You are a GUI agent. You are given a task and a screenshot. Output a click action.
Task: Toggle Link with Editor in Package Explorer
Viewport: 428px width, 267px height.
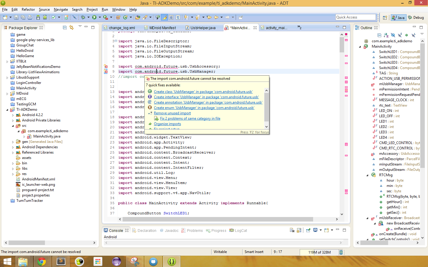click(x=71, y=28)
